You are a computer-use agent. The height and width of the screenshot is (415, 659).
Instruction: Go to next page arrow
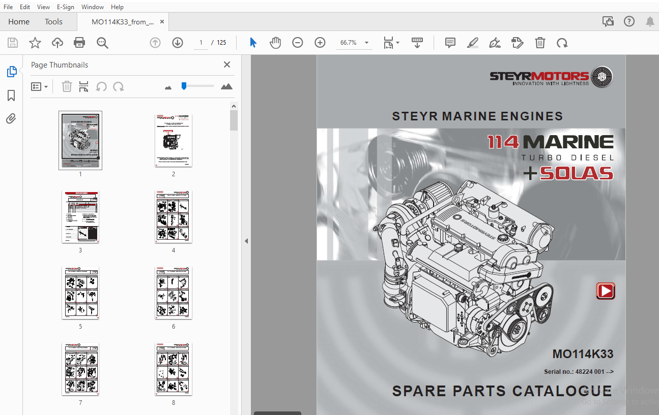click(178, 43)
